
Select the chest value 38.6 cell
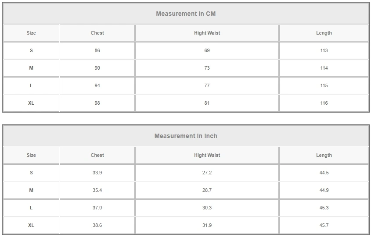[x=97, y=225]
